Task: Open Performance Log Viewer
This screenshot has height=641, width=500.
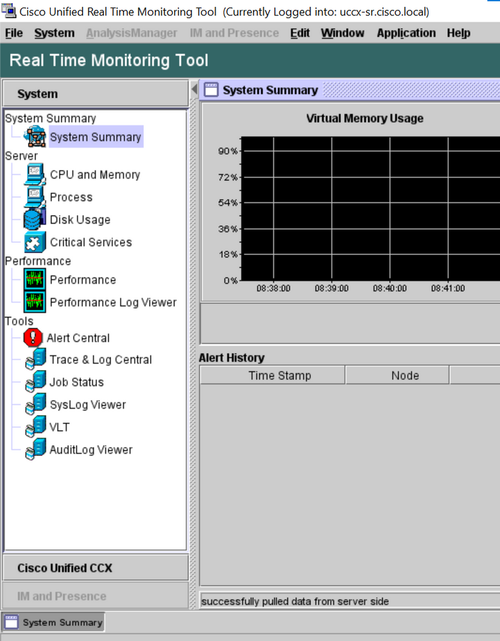Action: (113, 302)
